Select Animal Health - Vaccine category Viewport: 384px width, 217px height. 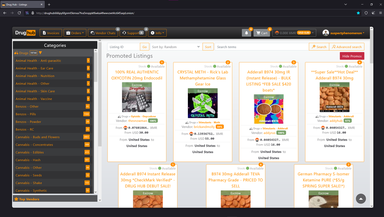[x=52, y=99]
